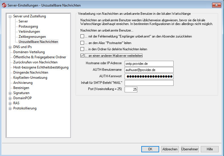
Task: Expand the Protokollierung tree node
Action: point(10,108)
